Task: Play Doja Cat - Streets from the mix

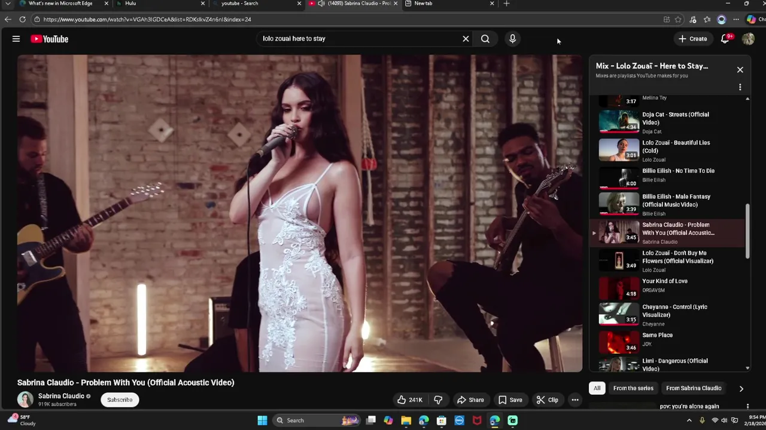Action: coord(667,122)
